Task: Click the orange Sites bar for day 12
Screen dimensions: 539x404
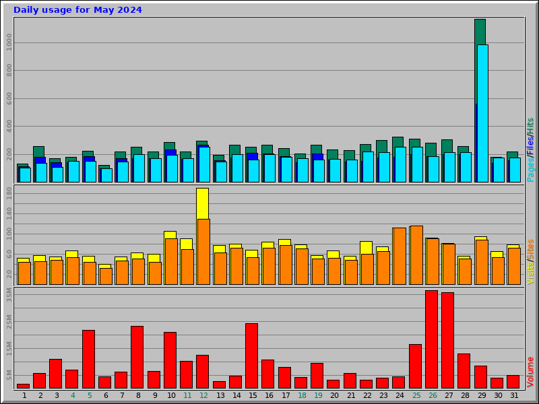Action: click(x=204, y=252)
